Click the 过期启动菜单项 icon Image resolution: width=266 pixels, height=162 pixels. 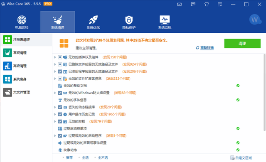click(60, 129)
